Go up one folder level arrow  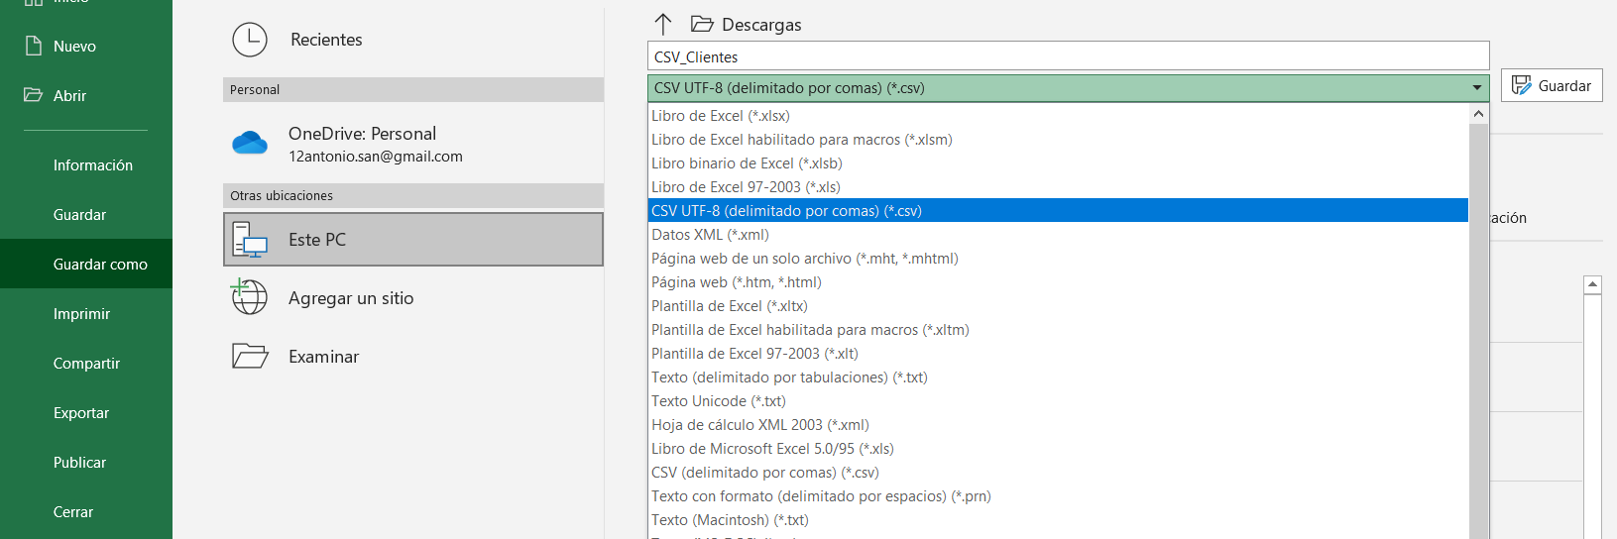point(663,24)
